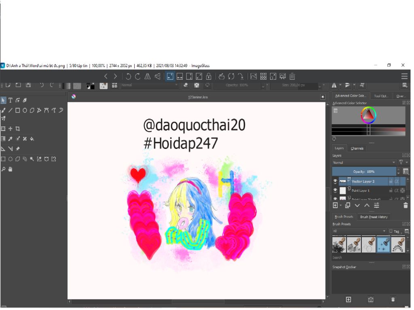Select Krita's Move tool

click(x=10, y=129)
